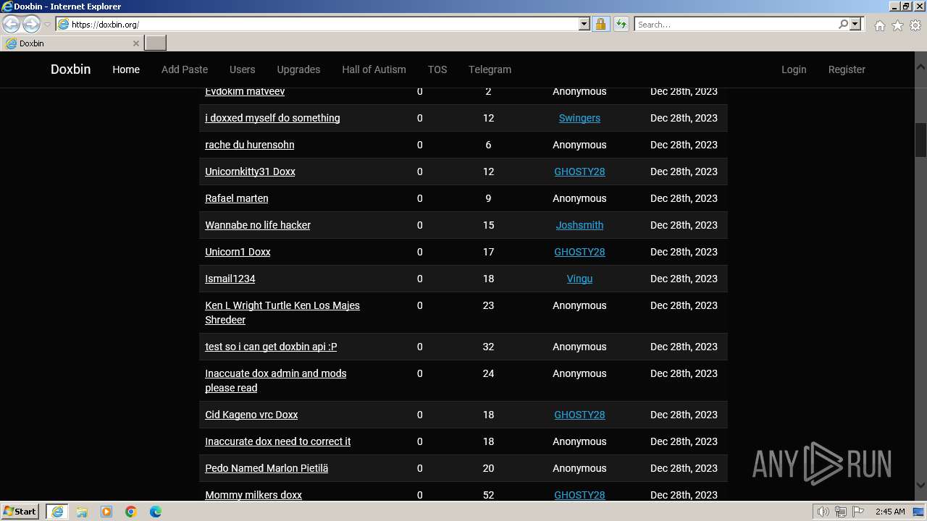Open the Users nav item

pyautogui.click(x=242, y=69)
